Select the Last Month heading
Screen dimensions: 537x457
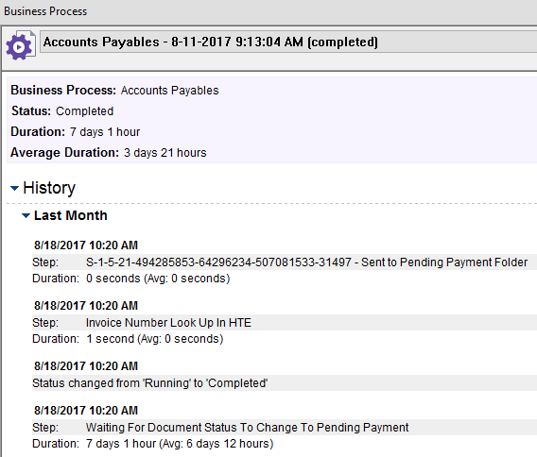click(71, 215)
